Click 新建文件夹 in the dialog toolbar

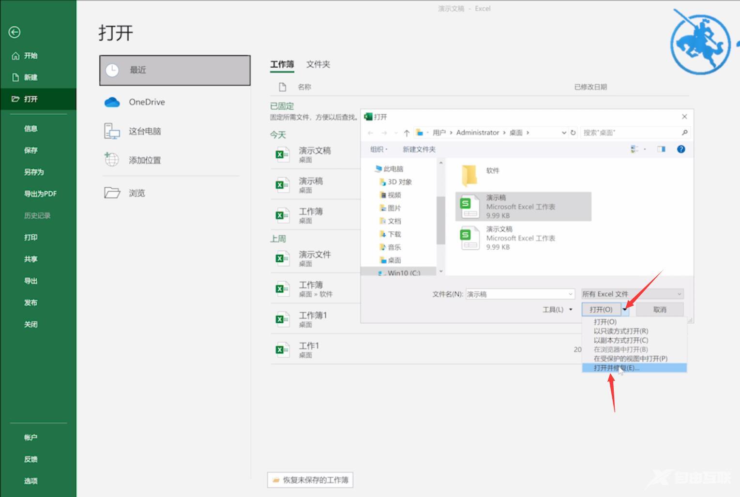pyautogui.click(x=419, y=150)
